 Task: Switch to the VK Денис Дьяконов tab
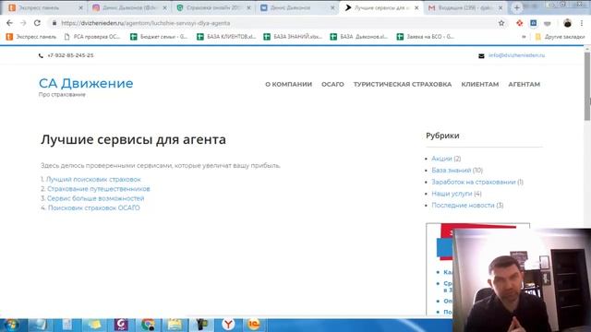(x=297, y=7)
